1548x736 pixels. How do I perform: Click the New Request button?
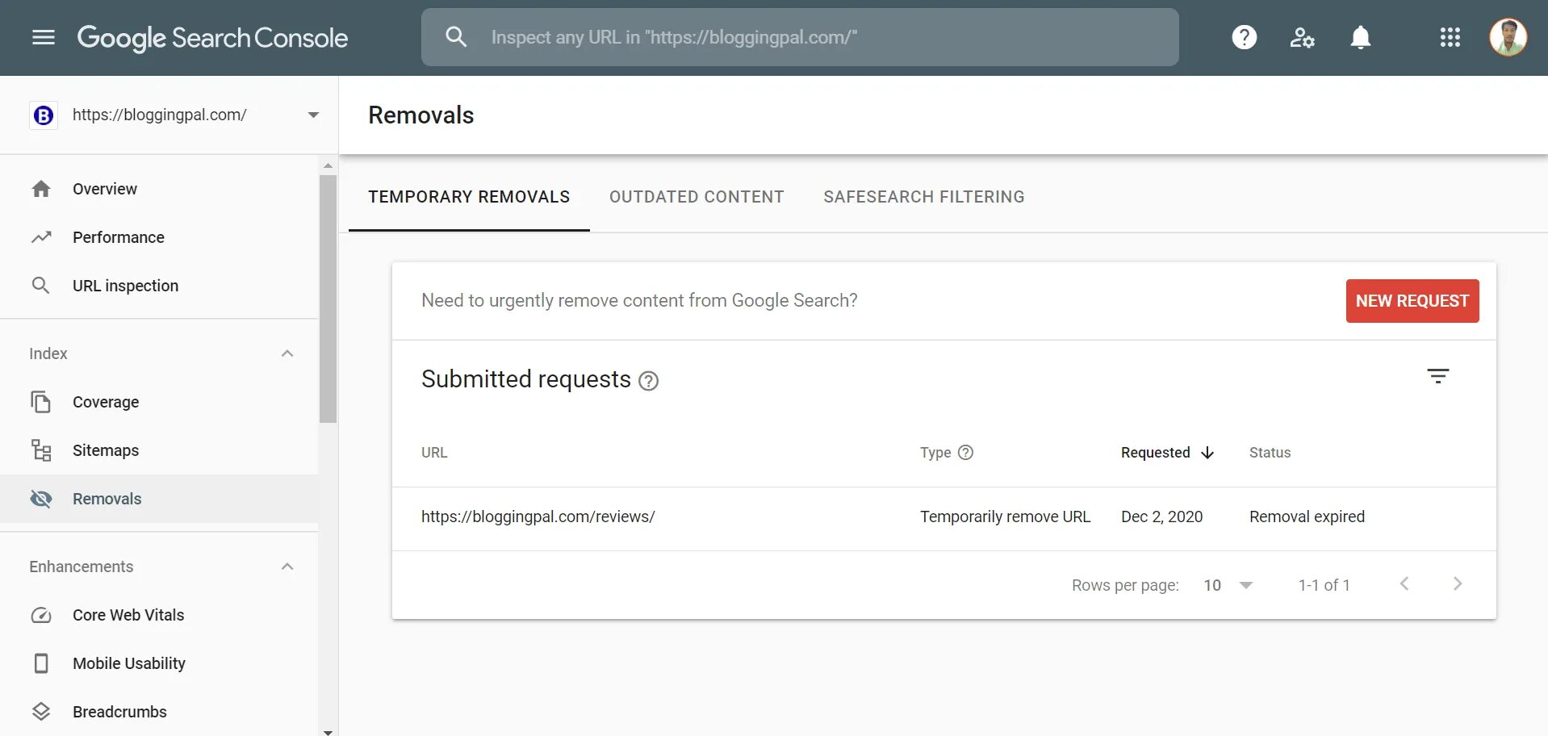click(1412, 301)
